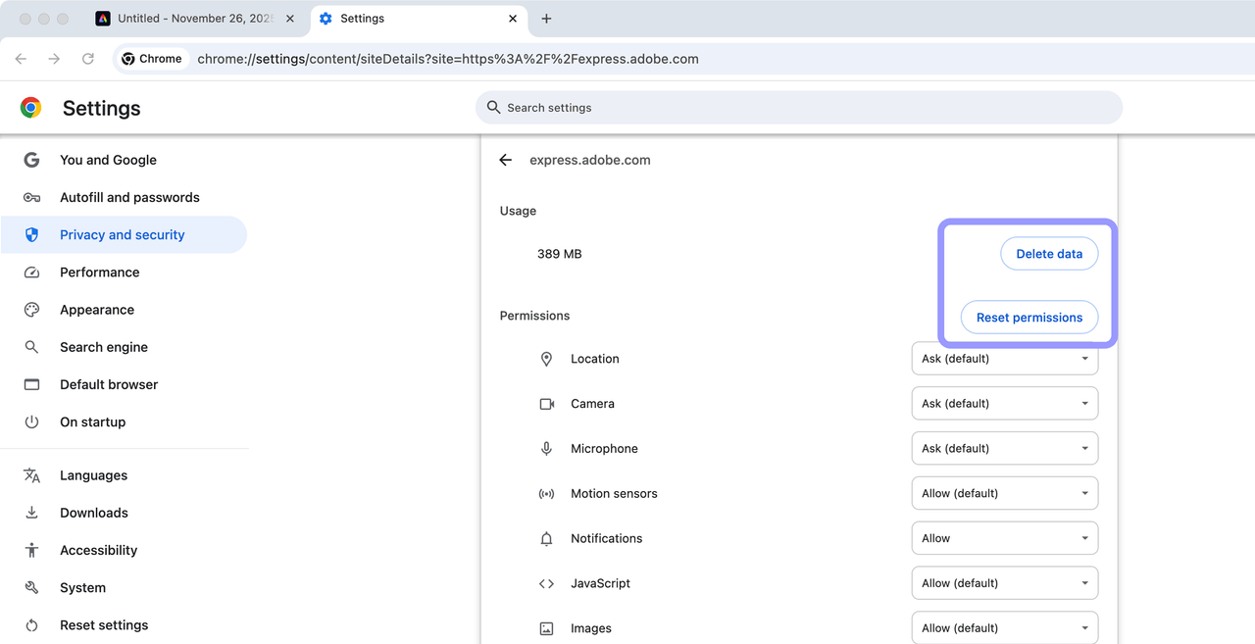Click the back arrow beside express.adobe.com
Viewport: 1255px width, 644px height.
[506, 160]
